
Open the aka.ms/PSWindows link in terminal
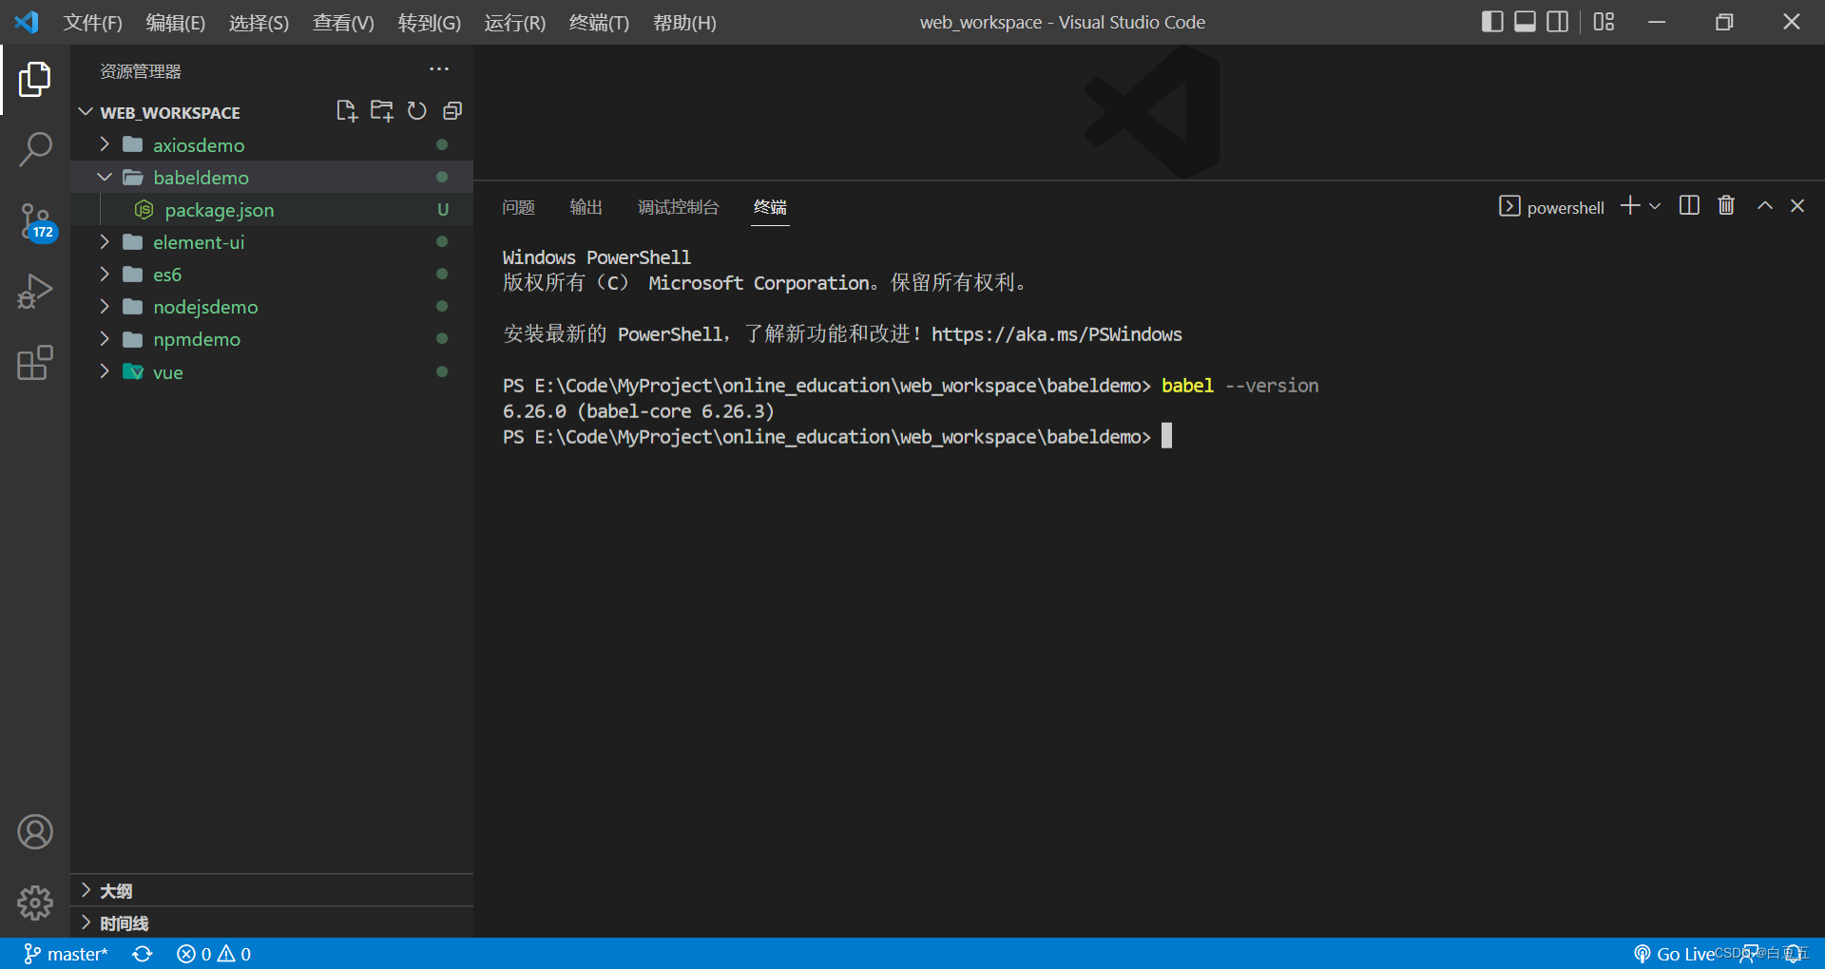[x=1056, y=334]
